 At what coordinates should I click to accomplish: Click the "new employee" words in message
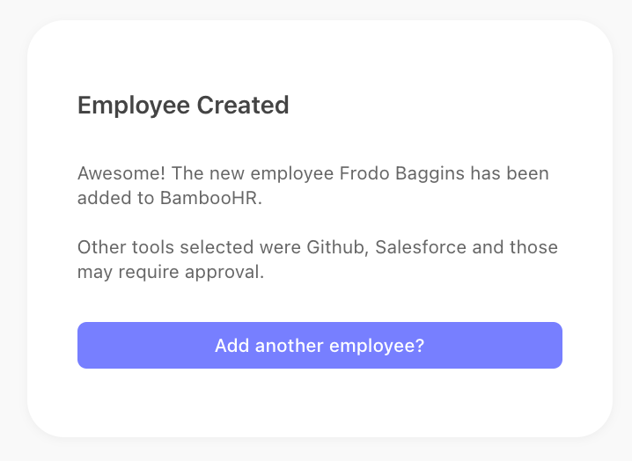pos(272,174)
